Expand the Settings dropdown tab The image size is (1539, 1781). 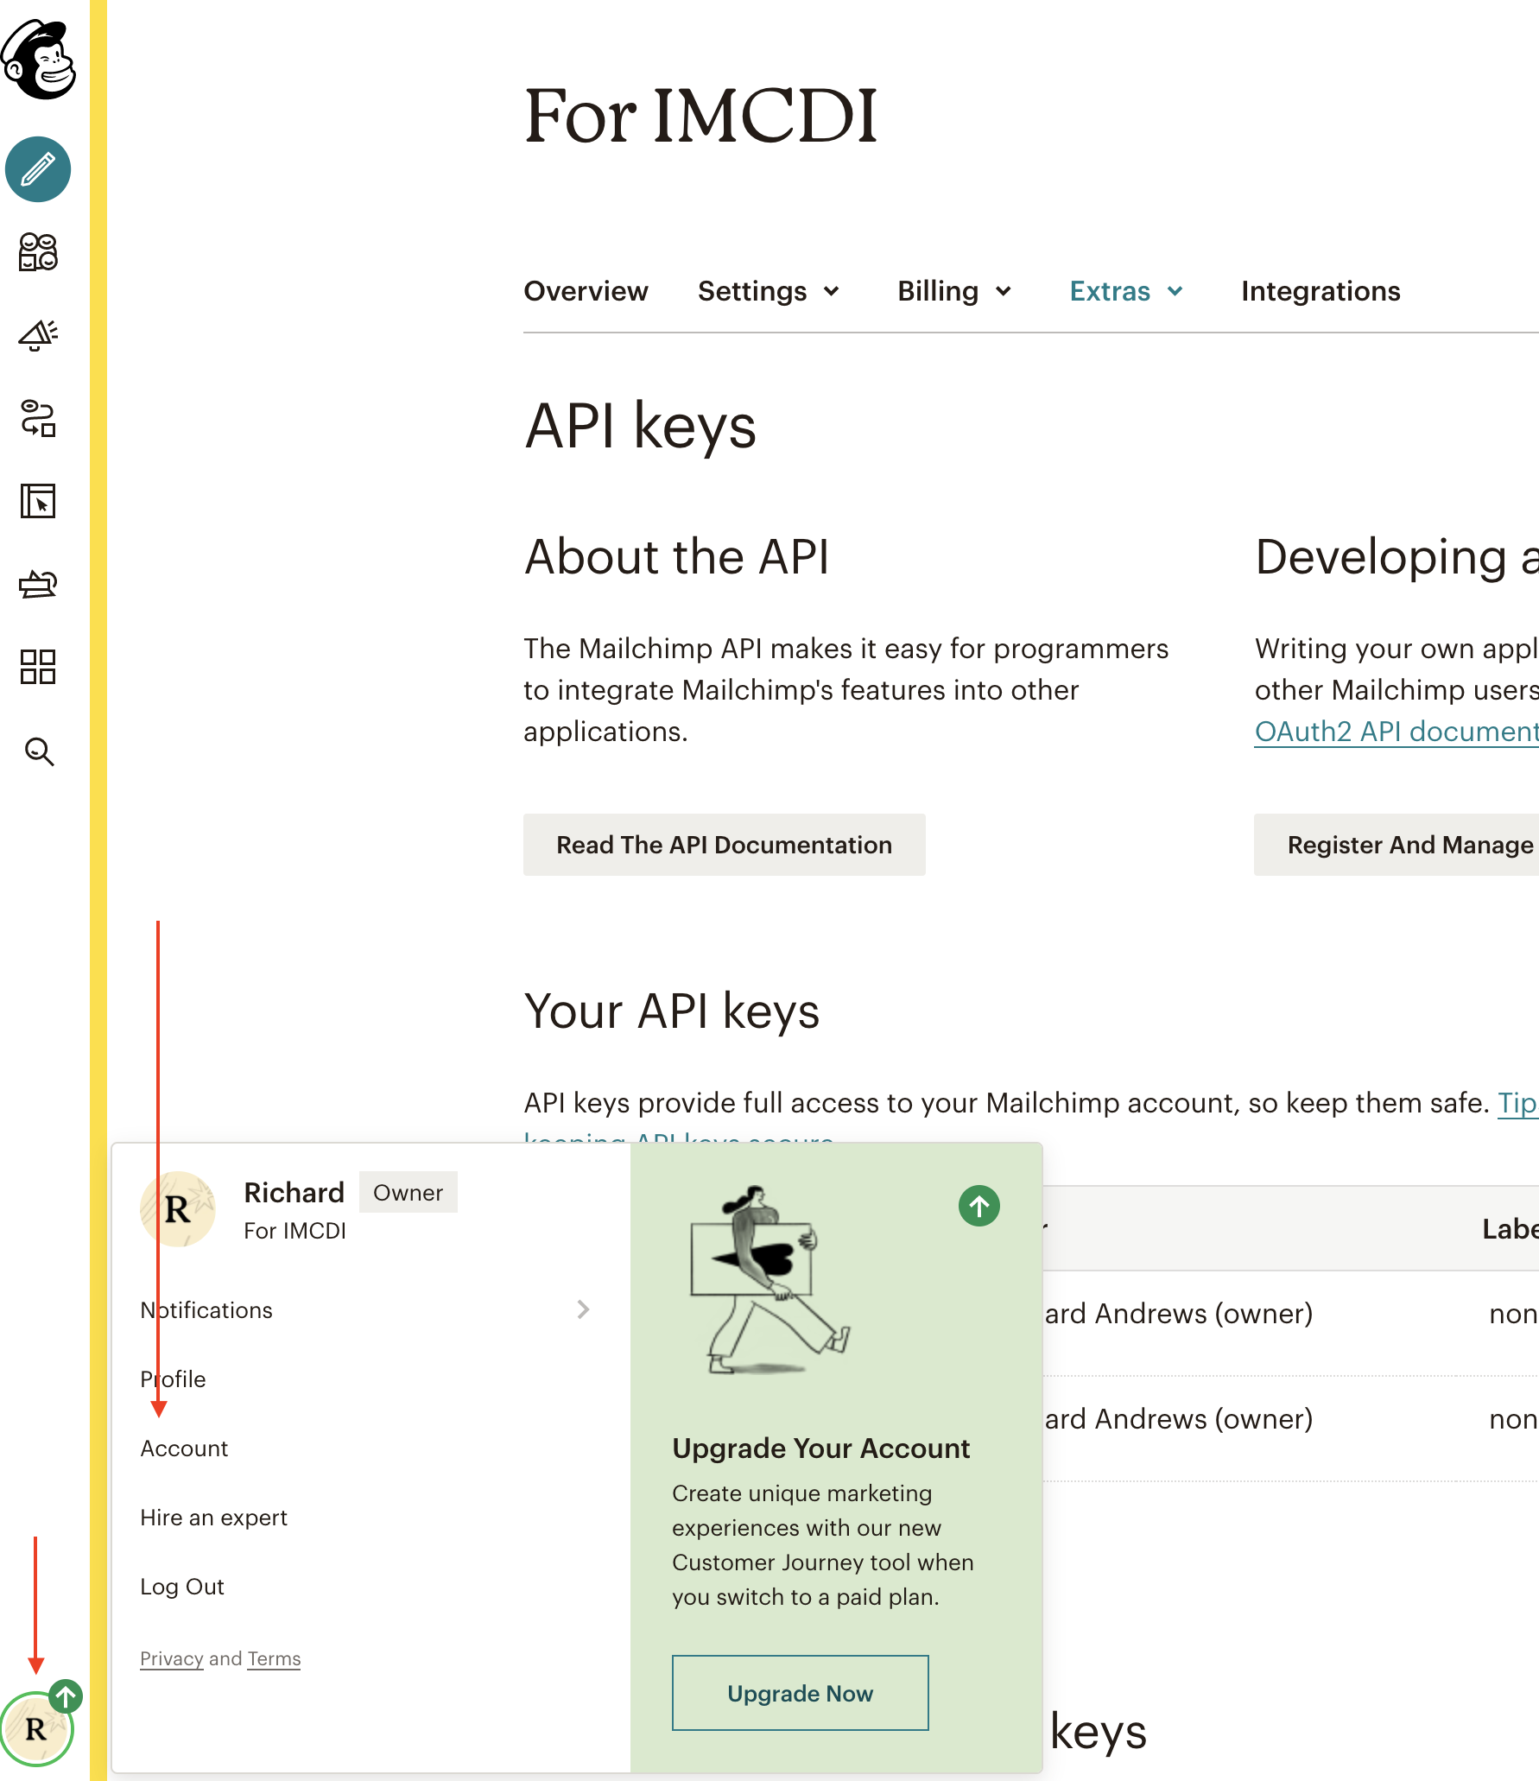click(x=769, y=291)
